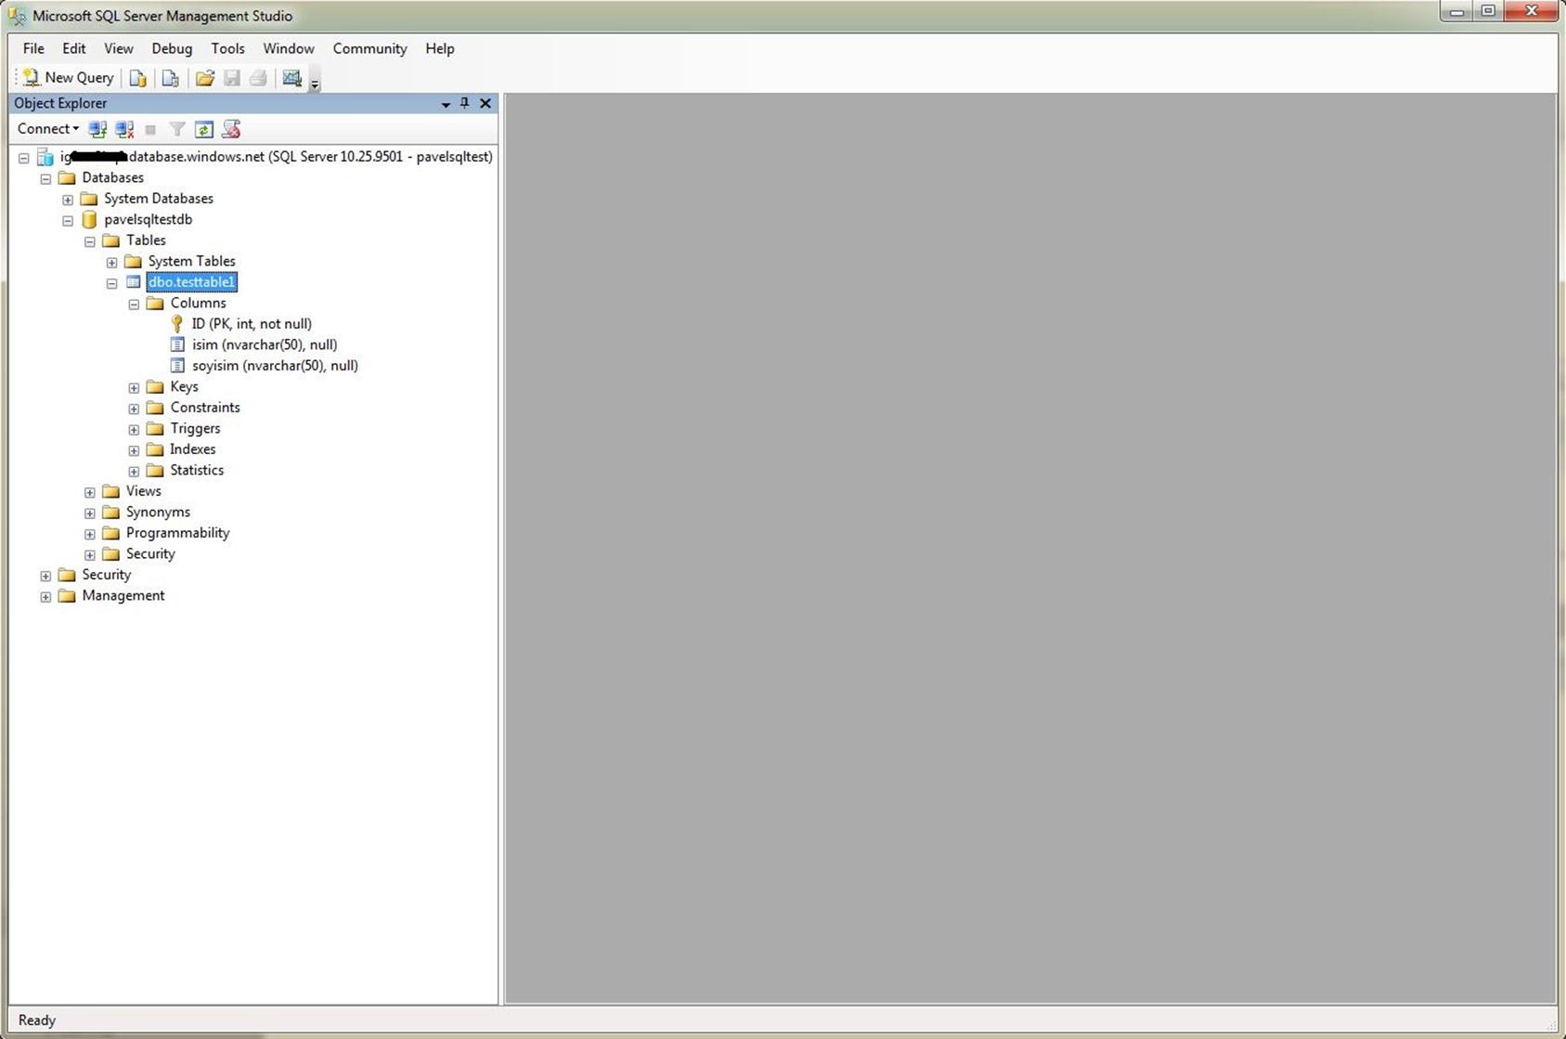Expand the System Databases folder
The height and width of the screenshot is (1039, 1566).
[x=68, y=200]
